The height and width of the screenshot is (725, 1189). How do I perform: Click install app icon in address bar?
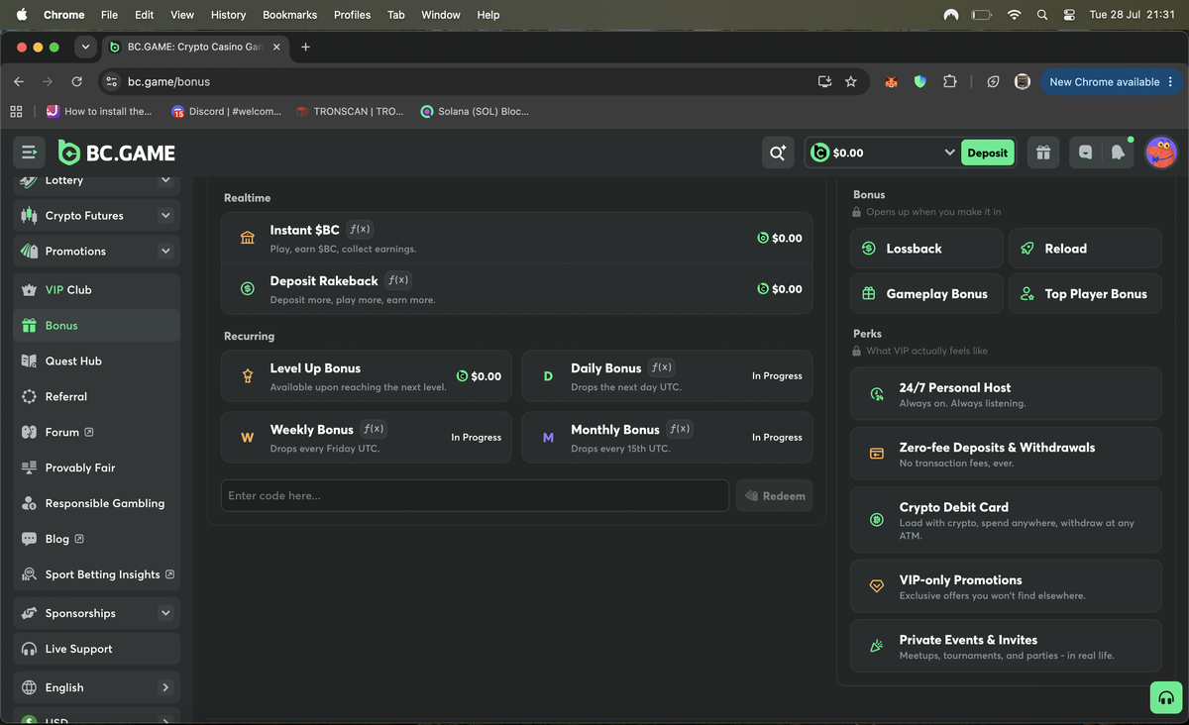click(824, 82)
